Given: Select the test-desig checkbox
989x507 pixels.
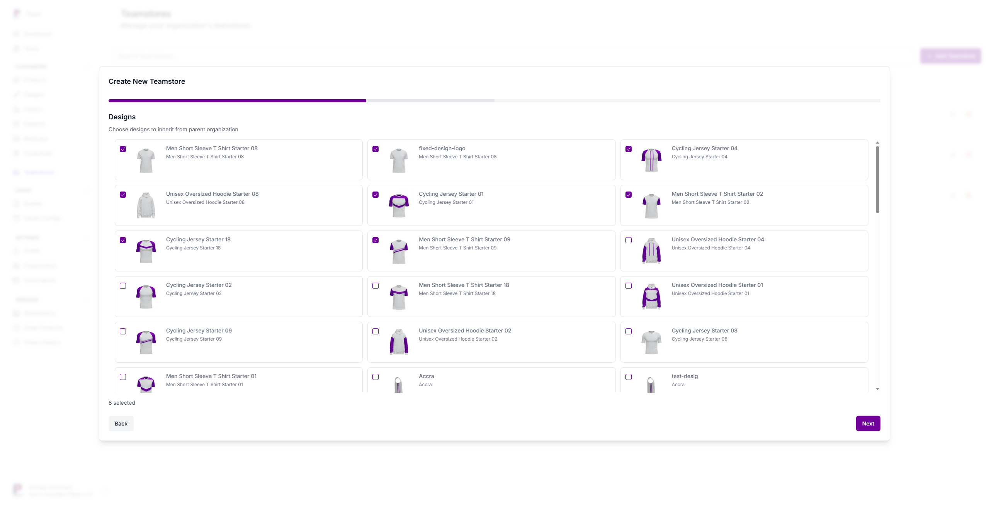Looking at the screenshot, I should tap(629, 377).
